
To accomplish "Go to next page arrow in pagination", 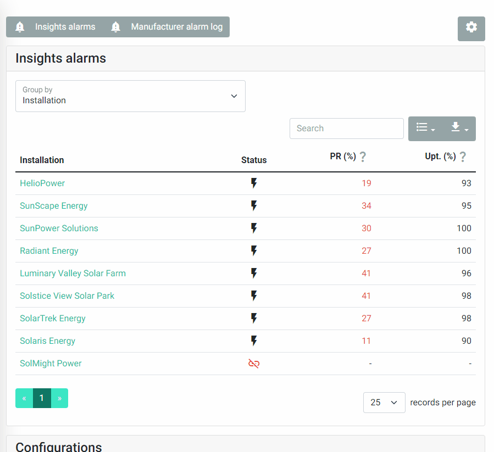I will pyautogui.click(x=59, y=398).
